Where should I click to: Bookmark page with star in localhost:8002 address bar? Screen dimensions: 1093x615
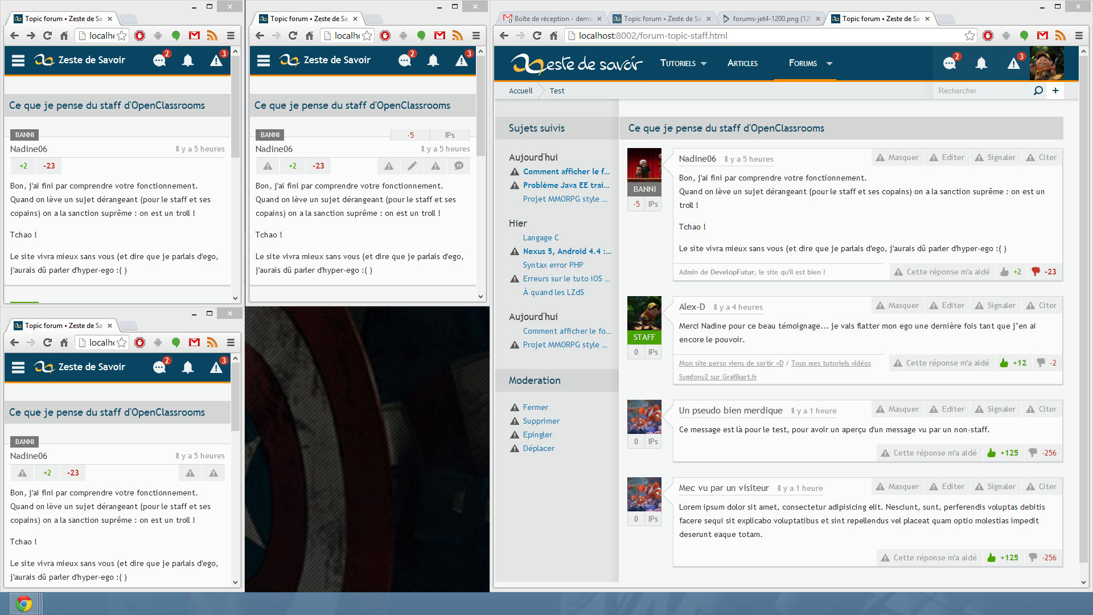[x=969, y=36]
